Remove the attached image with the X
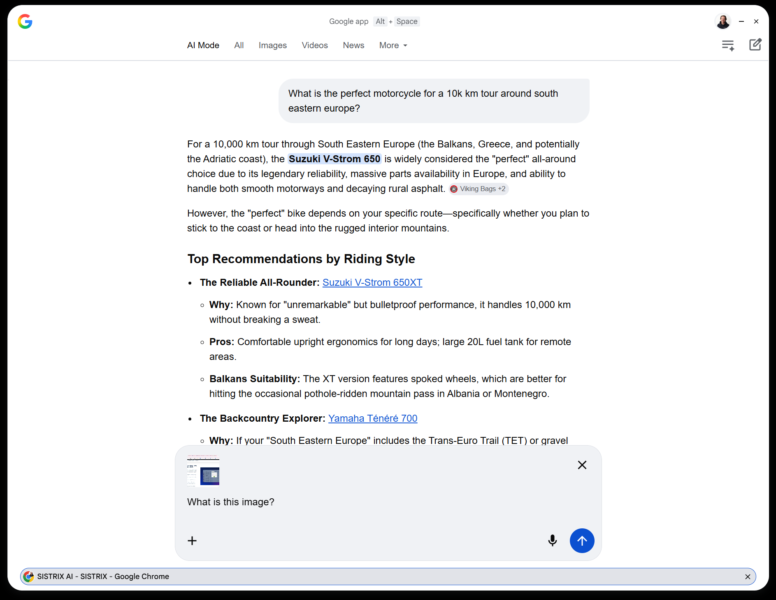The height and width of the screenshot is (600, 776). pos(582,465)
